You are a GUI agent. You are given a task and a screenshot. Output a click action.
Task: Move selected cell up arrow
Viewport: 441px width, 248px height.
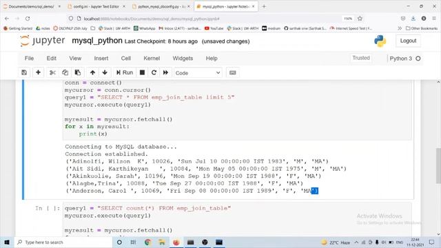(92, 72)
